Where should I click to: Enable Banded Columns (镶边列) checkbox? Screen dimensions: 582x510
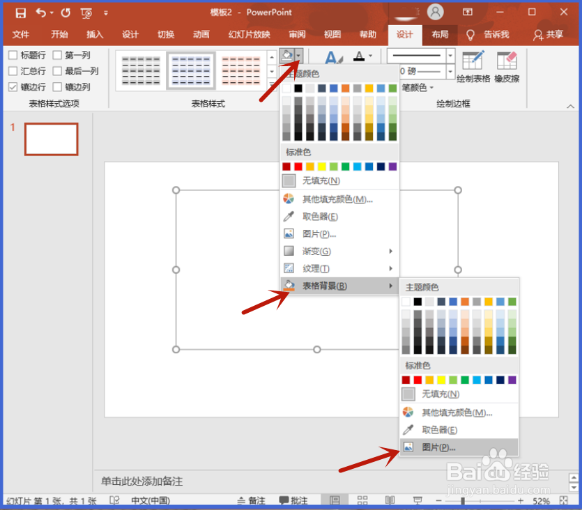(x=57, y=87)
